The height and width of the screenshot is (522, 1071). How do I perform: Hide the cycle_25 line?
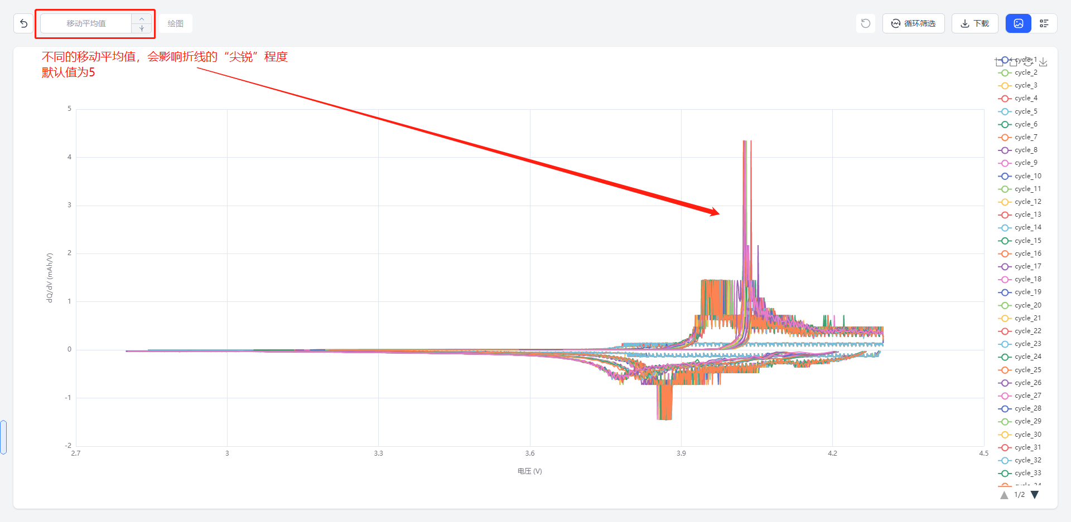click(1020, 370)
